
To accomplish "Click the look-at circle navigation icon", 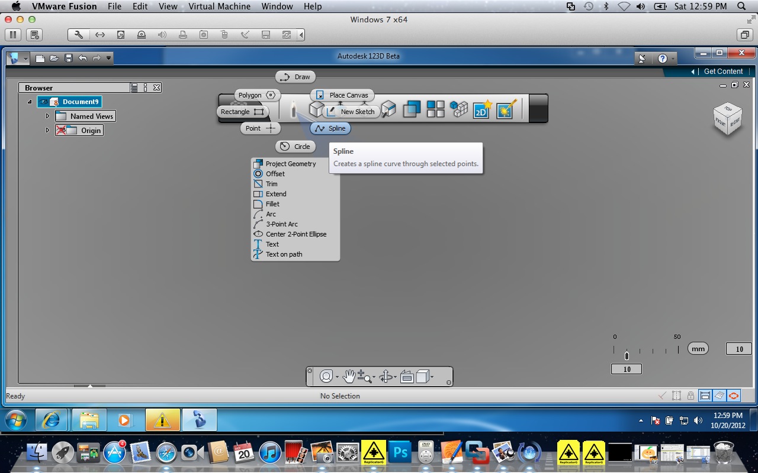I will pos(326,377).
